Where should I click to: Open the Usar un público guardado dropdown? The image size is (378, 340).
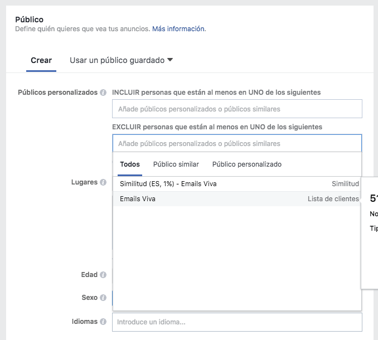(x=121, y=60)
